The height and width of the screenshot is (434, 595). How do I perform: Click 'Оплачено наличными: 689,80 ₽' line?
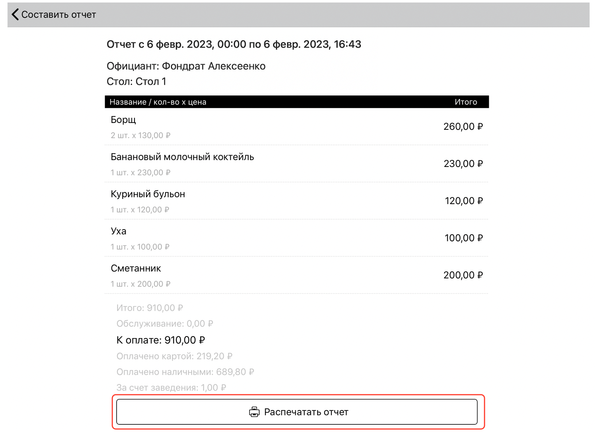click(x=185, y=372)
